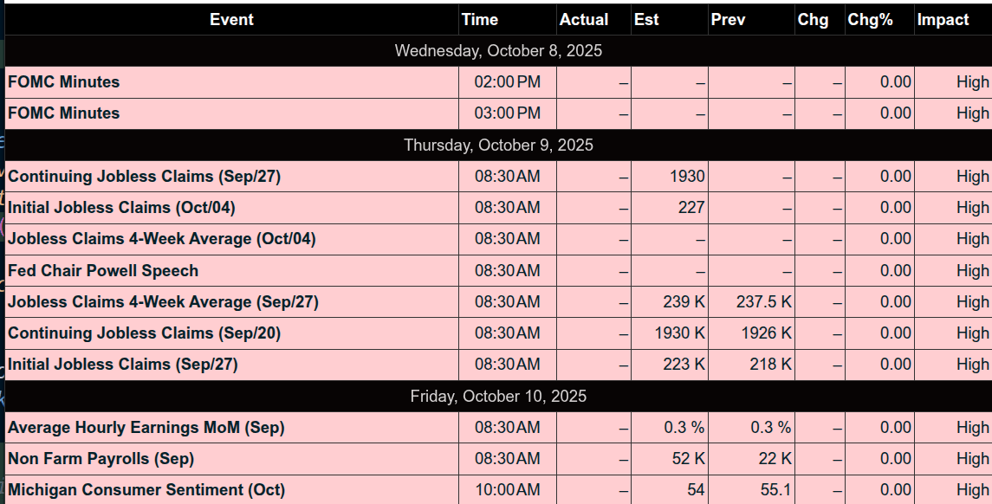Open the 02:00 PM FOMC Minutes event

[x=64, y=82]
